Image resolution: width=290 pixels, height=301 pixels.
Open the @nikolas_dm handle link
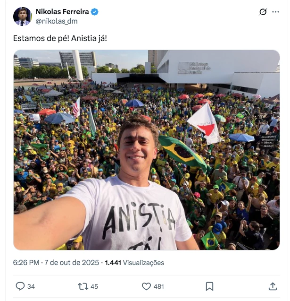coord(57,21)
